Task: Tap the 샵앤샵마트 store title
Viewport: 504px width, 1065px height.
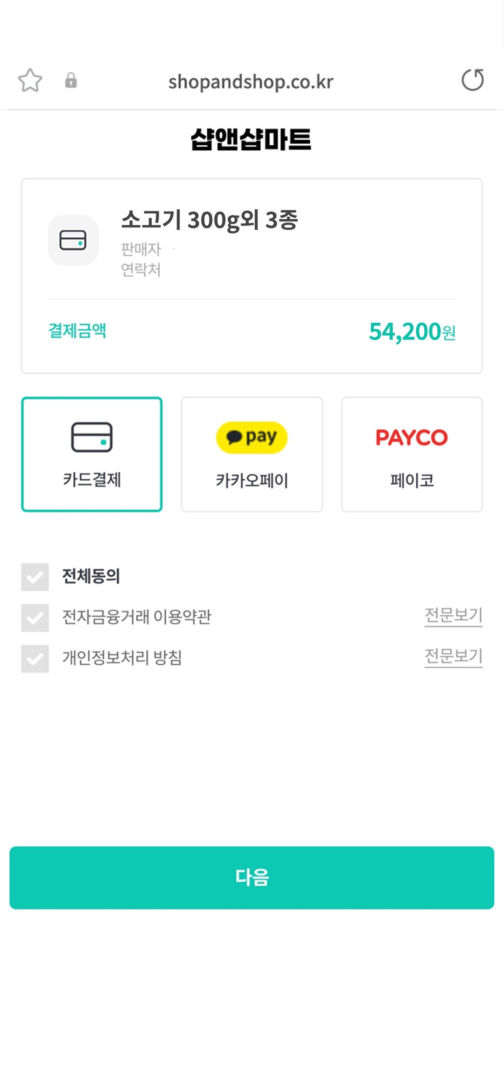Action: click(251, 139)
